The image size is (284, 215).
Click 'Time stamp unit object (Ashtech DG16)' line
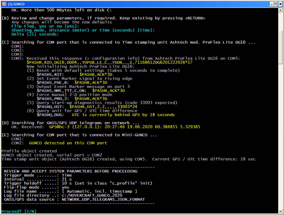[x=128, y=159]
